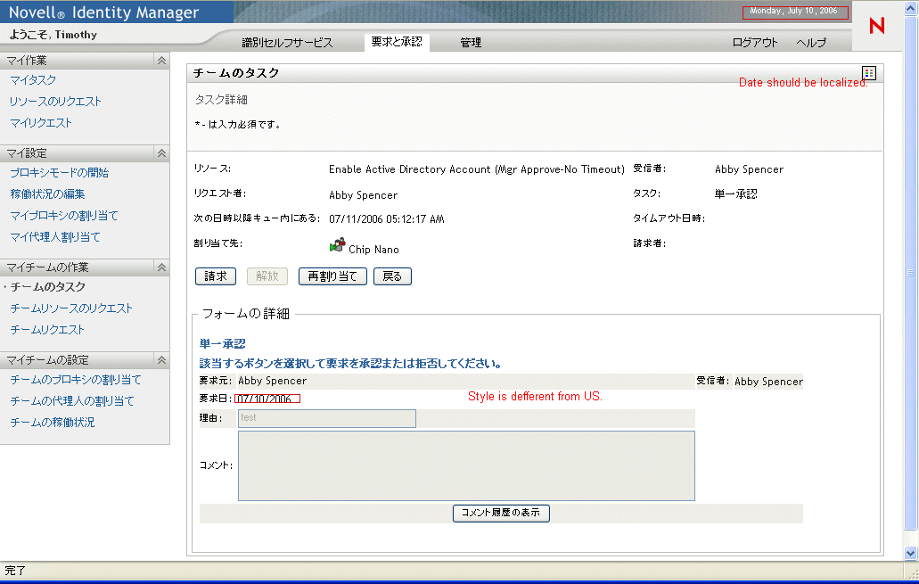Click the 請求 button

216,276
